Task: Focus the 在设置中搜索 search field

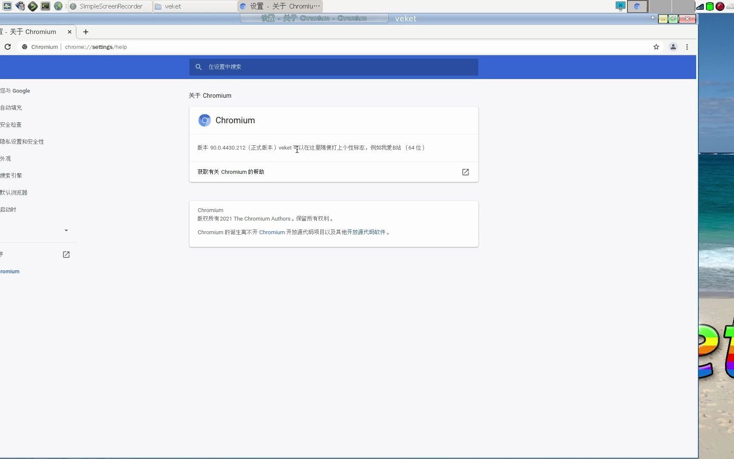Action: (334, 67)
